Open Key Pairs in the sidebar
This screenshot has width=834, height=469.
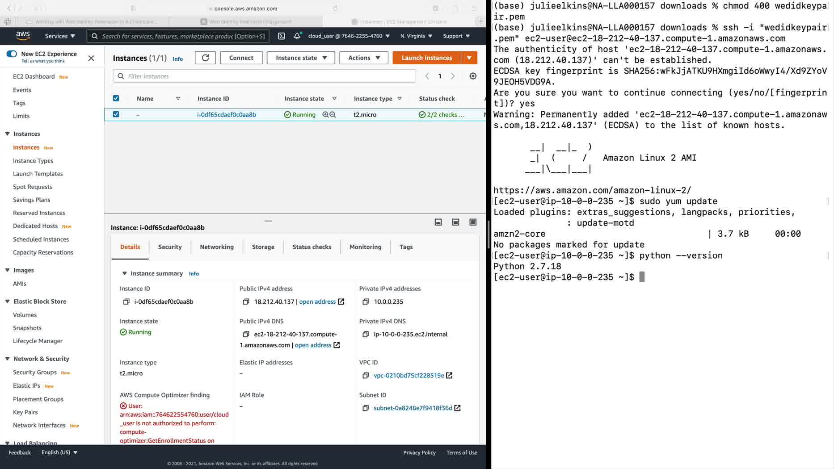25,412
